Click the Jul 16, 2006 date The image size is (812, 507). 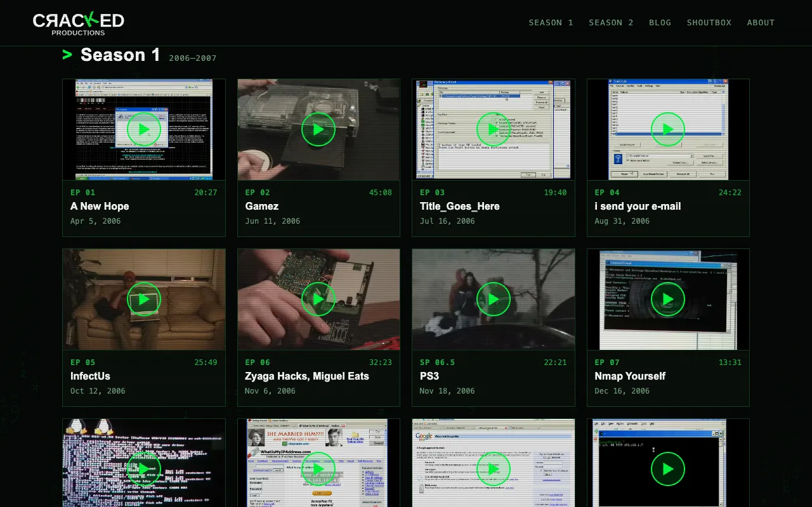(447, 221)
